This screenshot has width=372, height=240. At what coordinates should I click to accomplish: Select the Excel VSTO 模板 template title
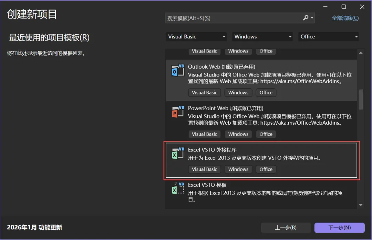point(207,185)
